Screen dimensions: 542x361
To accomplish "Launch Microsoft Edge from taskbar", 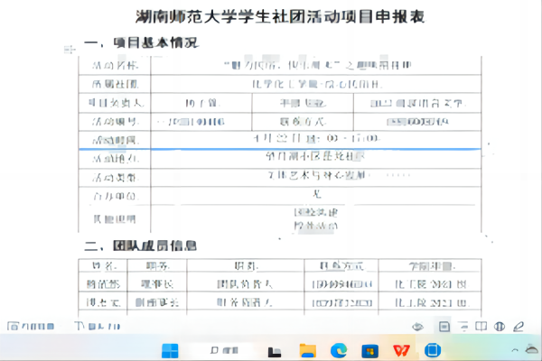I will [x=339, y=349].
